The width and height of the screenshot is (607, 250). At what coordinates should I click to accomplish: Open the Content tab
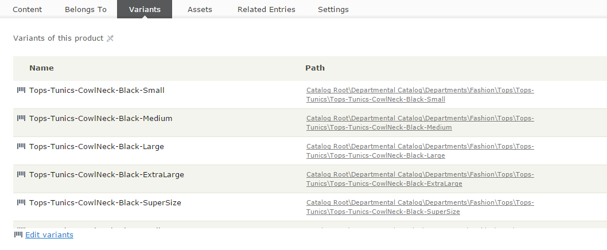coord(27,10)
